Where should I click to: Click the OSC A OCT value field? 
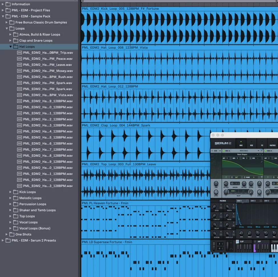coord(226,158)
